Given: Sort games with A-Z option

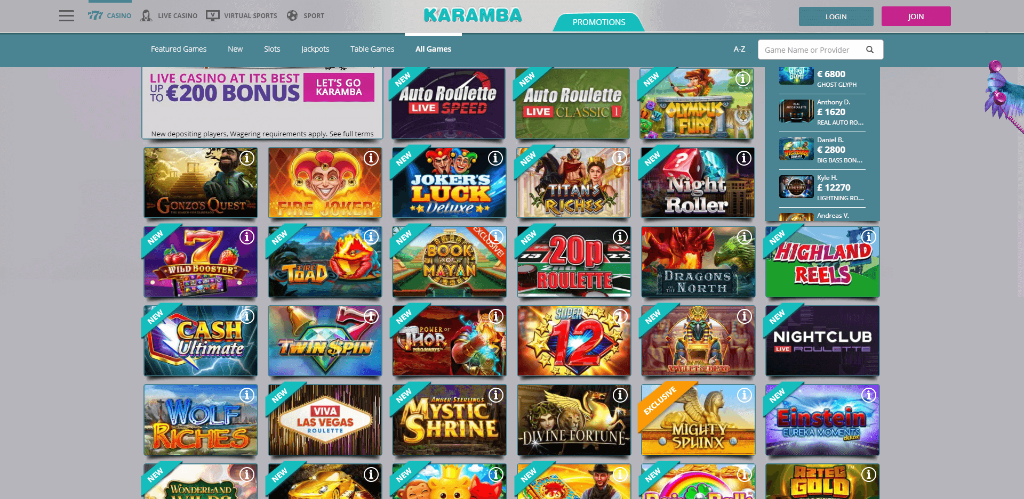Looking at the screenshot, I should click(x=739, y=49).
